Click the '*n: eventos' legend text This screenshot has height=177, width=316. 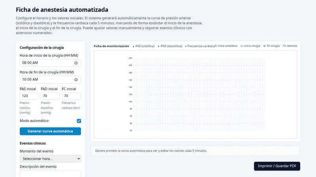(x=290, y=46)
